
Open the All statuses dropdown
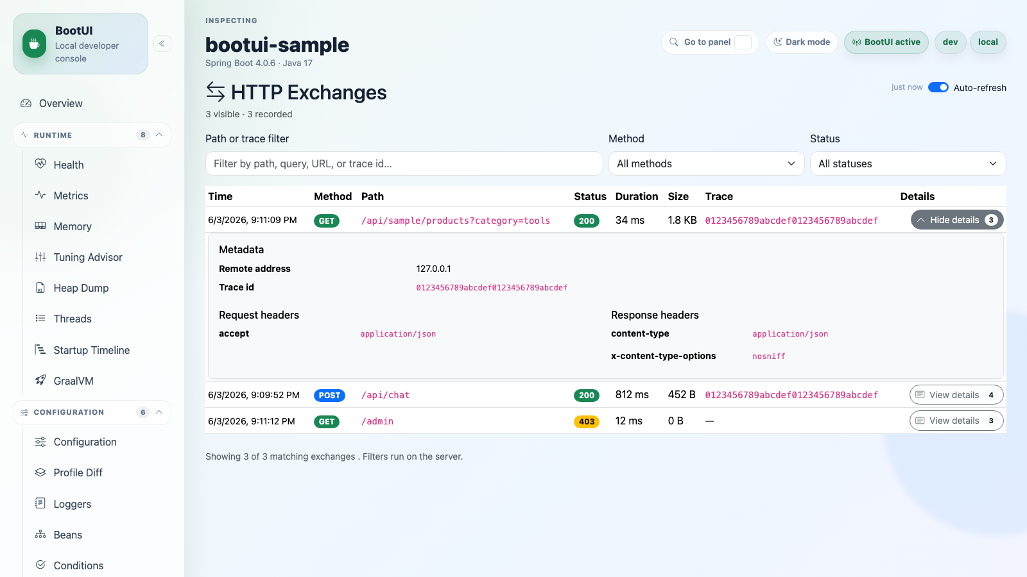click(908, 163)
